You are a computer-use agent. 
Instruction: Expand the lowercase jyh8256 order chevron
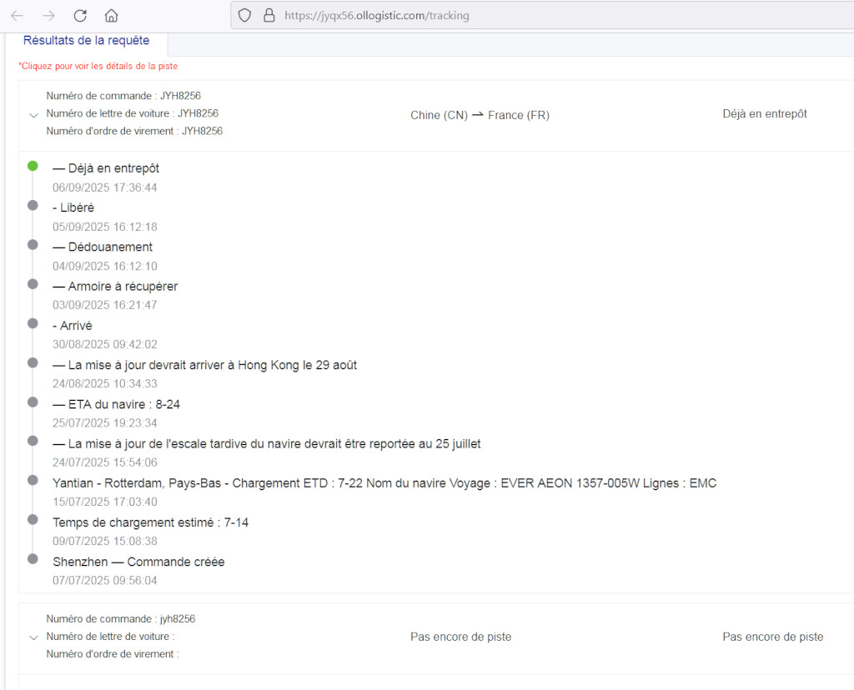coord(33,637)
